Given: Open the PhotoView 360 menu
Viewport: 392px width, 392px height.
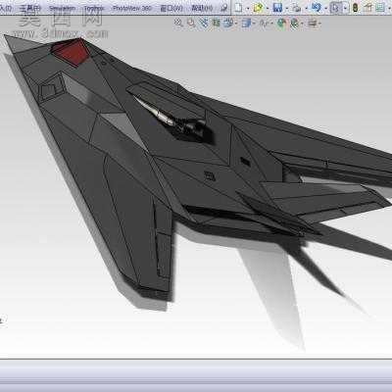Looking at the screenshot, I should (x=132, y=8).
